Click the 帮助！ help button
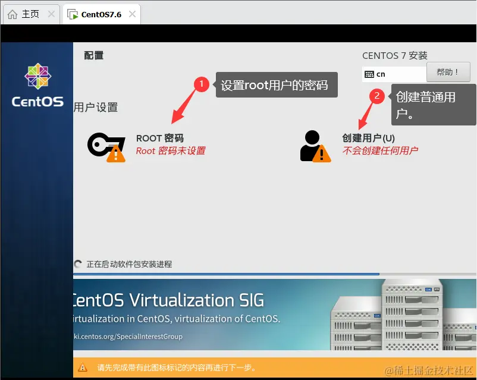 coord(448,72)
